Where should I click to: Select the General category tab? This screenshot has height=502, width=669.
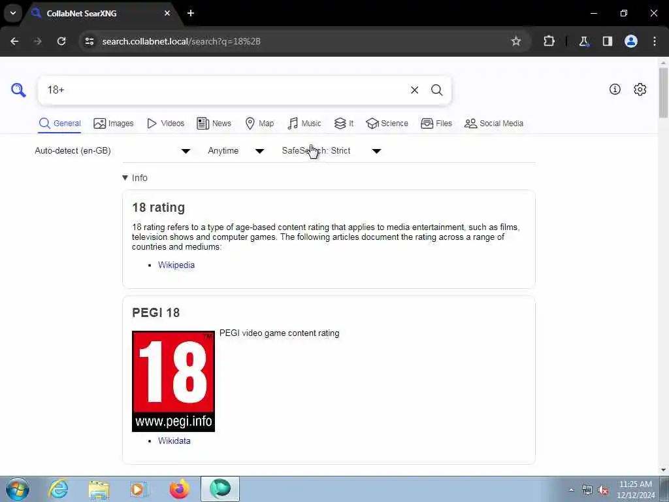[59, 124]
